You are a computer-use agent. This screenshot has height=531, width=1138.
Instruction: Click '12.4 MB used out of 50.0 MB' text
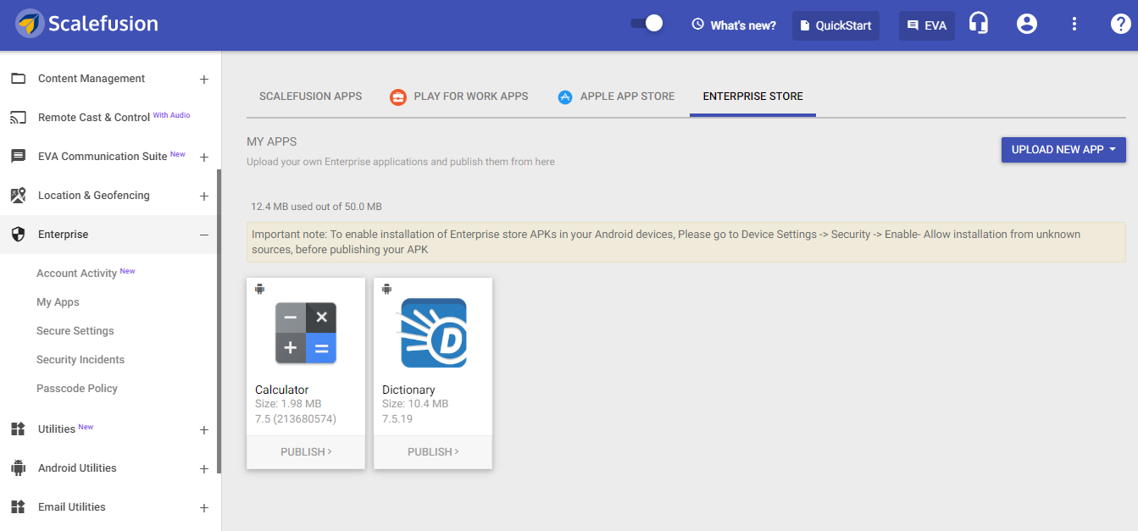click(316, 207)
